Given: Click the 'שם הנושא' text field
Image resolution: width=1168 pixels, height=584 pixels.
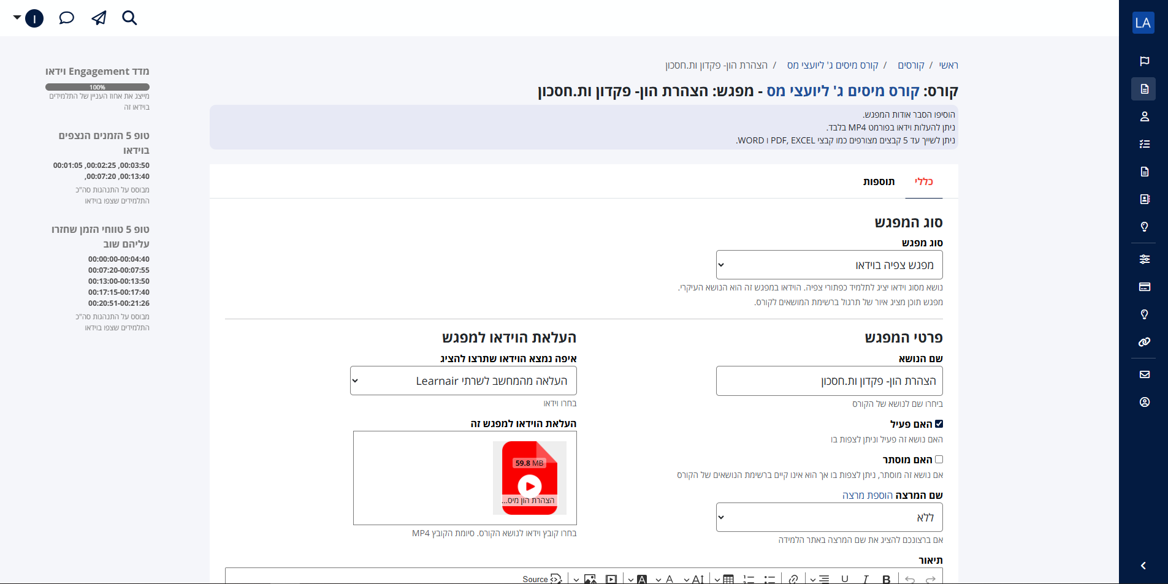Looking at the screenshot, I should tap(829, 381).
